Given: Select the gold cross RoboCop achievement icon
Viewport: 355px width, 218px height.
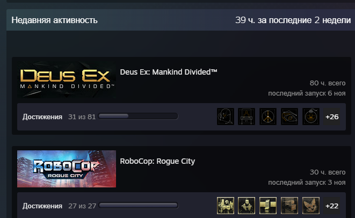Looking at the screenshot, I should coord(268,206).
